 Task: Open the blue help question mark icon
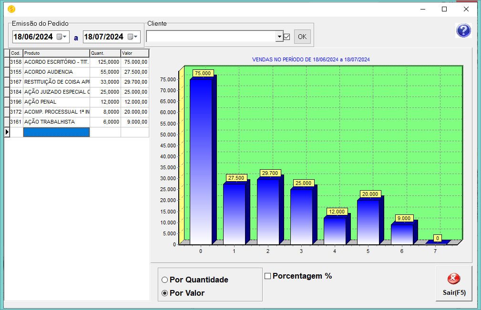tap(463, 30)
